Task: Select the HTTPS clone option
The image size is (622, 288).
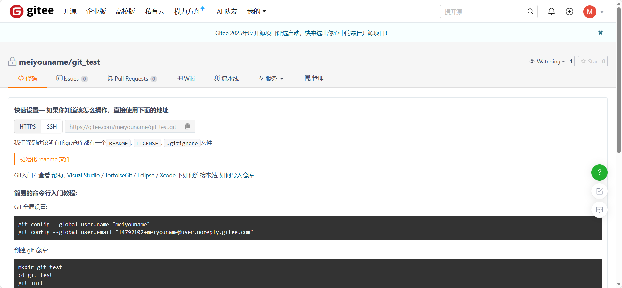Action: 28,127
